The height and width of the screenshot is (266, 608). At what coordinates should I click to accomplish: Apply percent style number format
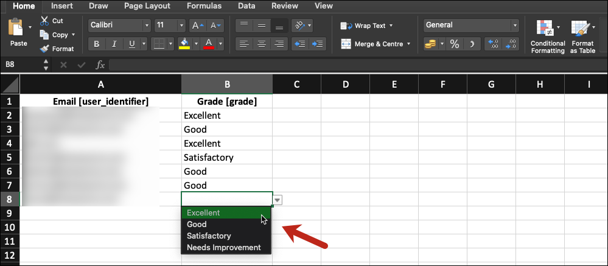point(454,44)
